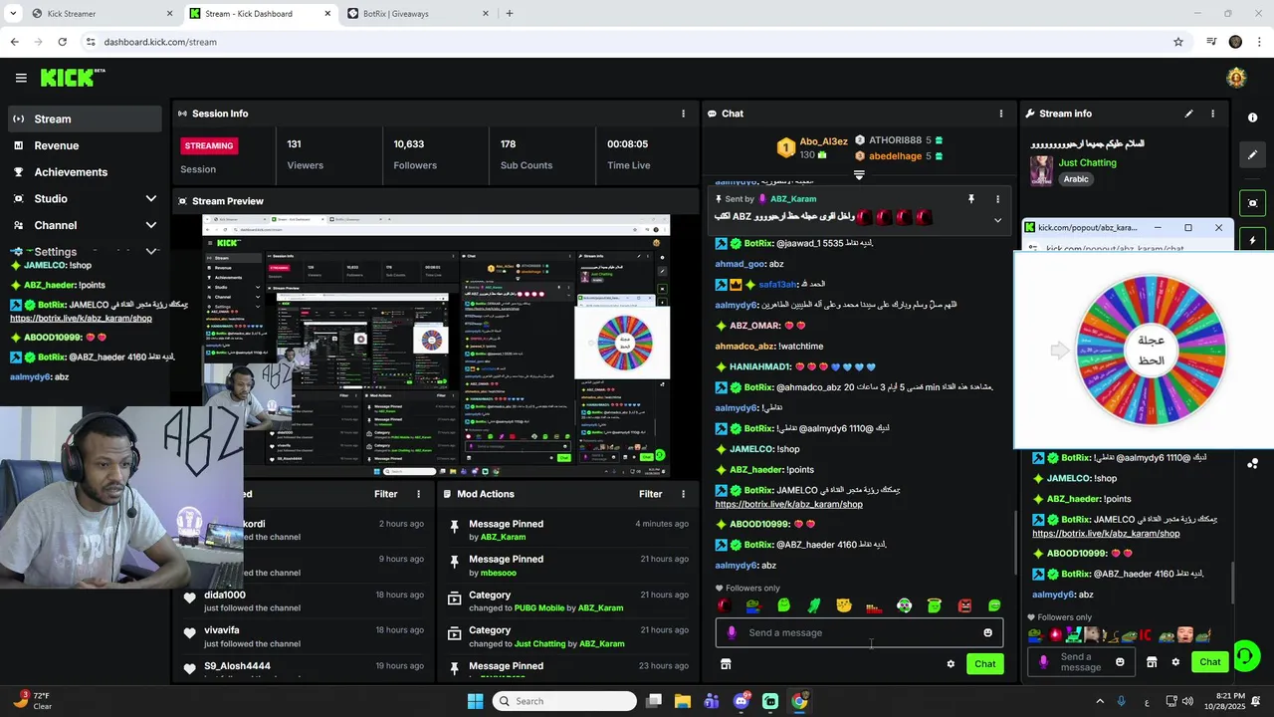Pick the yellow cat emote in main chat
This screenshot has width=1274, height=717.
click(x=844, y=605)
